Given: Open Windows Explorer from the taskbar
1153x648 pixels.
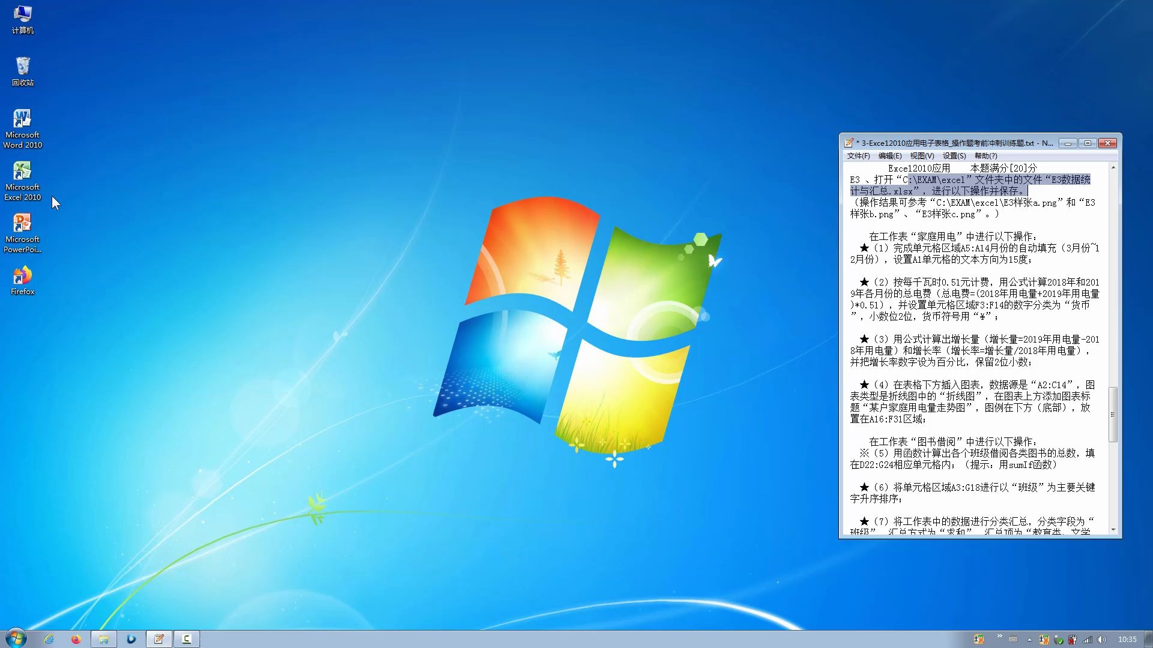Looking at the screenshot, I should (103, 639).
